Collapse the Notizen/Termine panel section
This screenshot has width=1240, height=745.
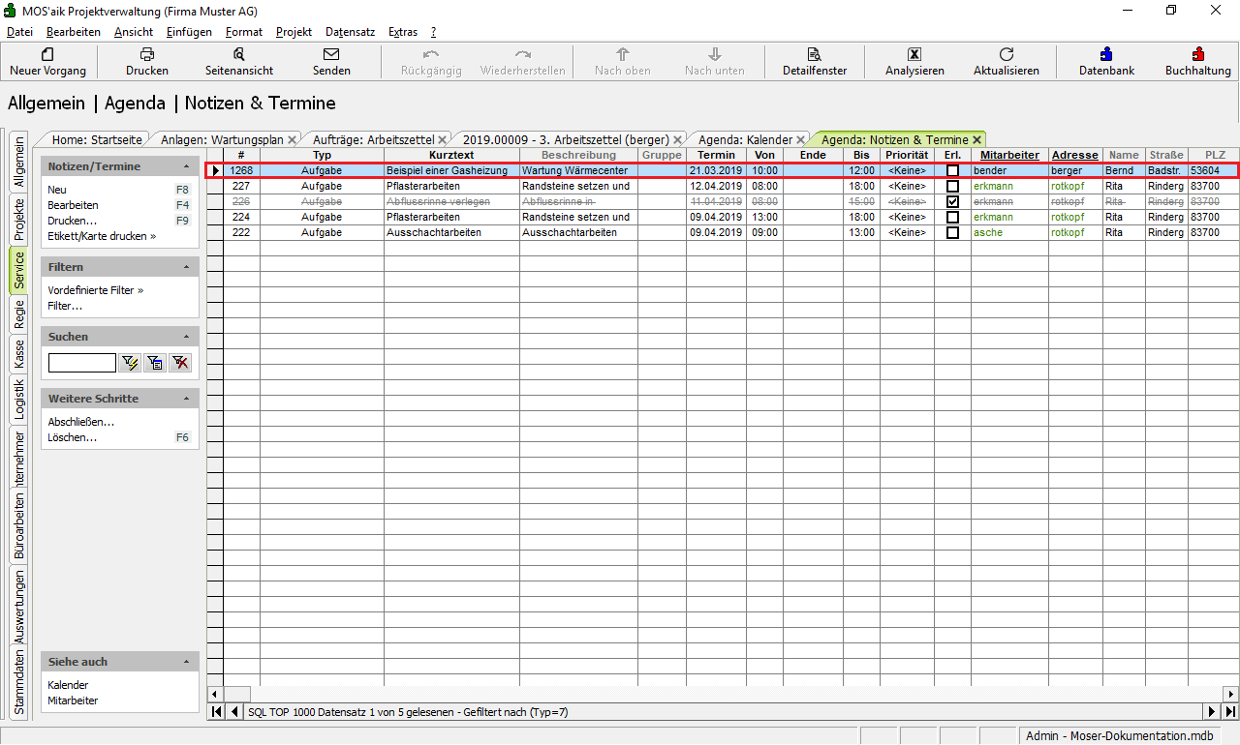point(186,166)
